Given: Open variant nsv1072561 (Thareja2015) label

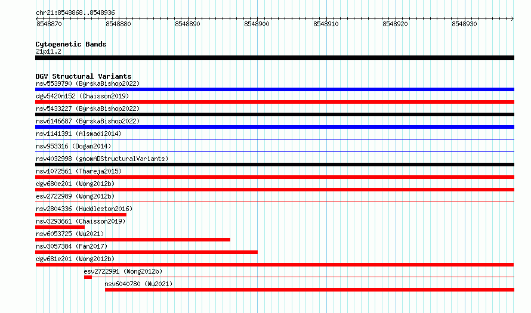Looking at the screenshot, I should 79,171.
